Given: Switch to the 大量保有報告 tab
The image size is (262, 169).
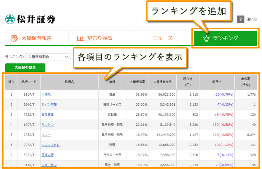Looking at the screenshot, I should pos(37,38).
